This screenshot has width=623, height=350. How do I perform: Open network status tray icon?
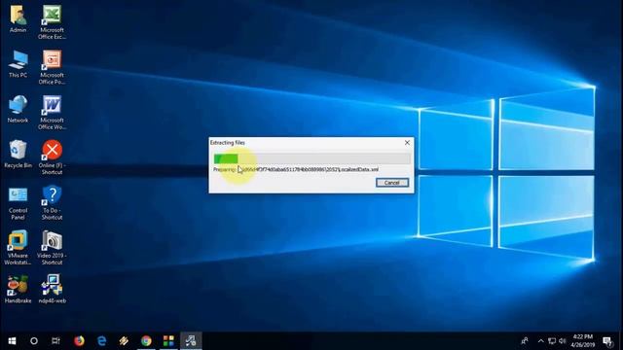(x=552, y=341)
